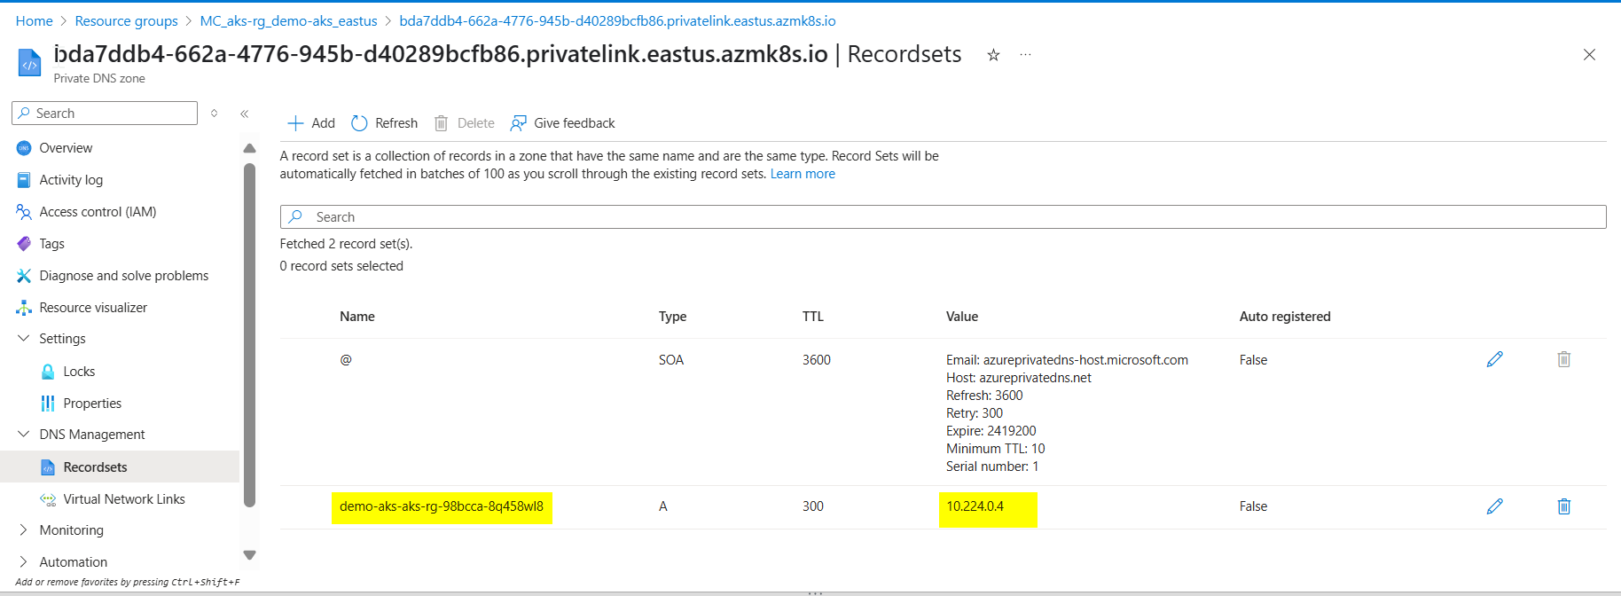Open Give feedback

[x=562, y=123]
